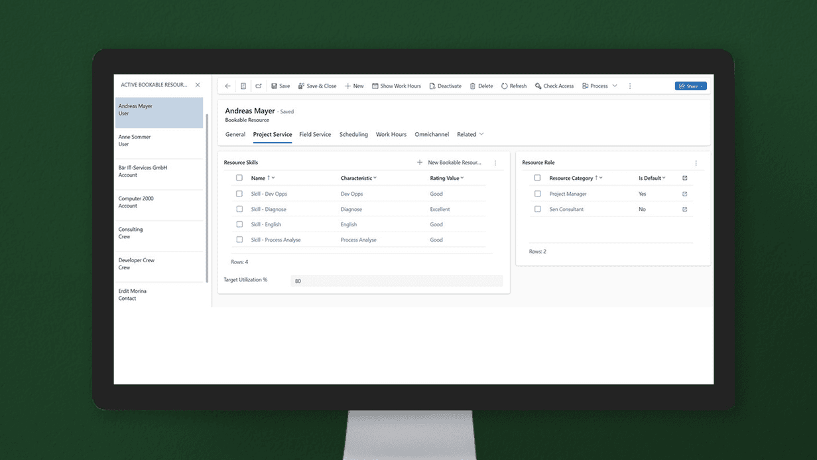
Task: Click the Delete trash icon
Action: (473, 86)
